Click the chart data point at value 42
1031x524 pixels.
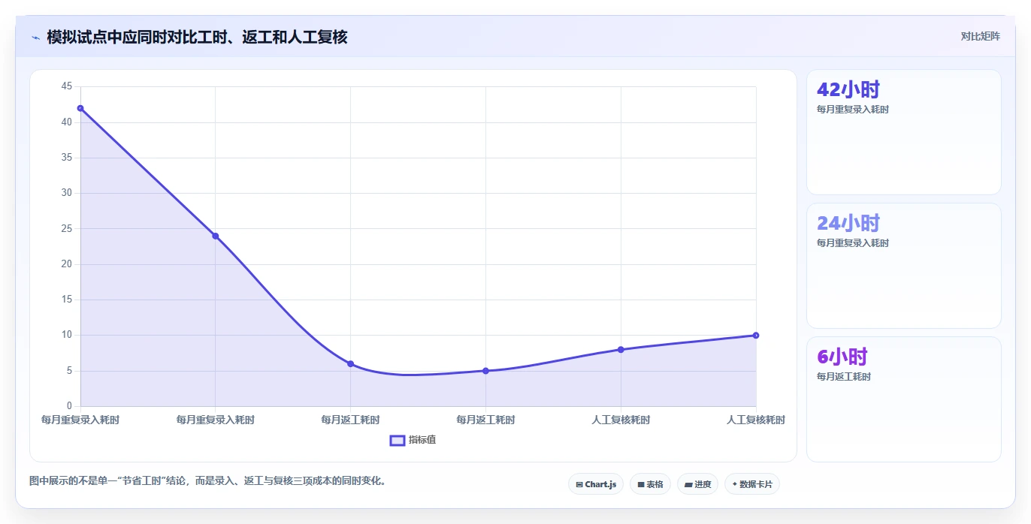80,108
